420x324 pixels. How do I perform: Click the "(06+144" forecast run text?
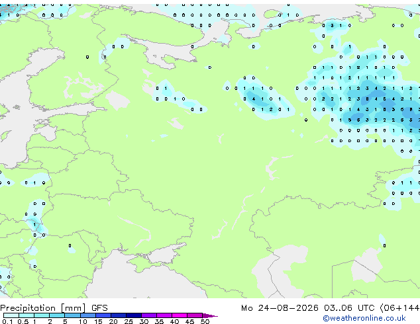click(399, 308)
